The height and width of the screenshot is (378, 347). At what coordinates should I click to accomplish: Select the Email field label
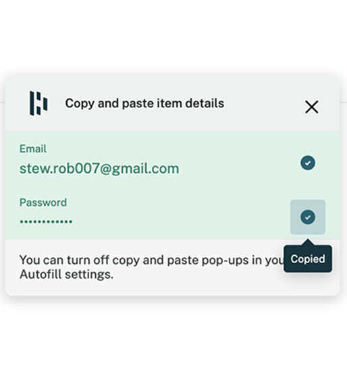click(33, 148)
